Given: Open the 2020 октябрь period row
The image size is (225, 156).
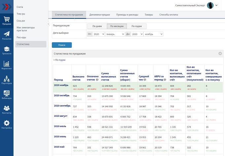Looking at the screenshot, I should coord(62,95).
